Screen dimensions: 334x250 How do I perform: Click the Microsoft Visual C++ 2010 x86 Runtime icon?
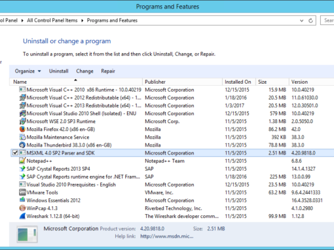(x=22, y=90)
